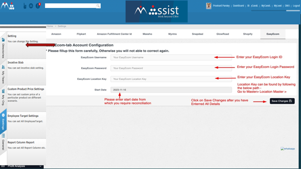Image resolution: width=301 pixels, height=169 pixels.
Task: Switch to the Myntra tab
Action: pos(173,34)
